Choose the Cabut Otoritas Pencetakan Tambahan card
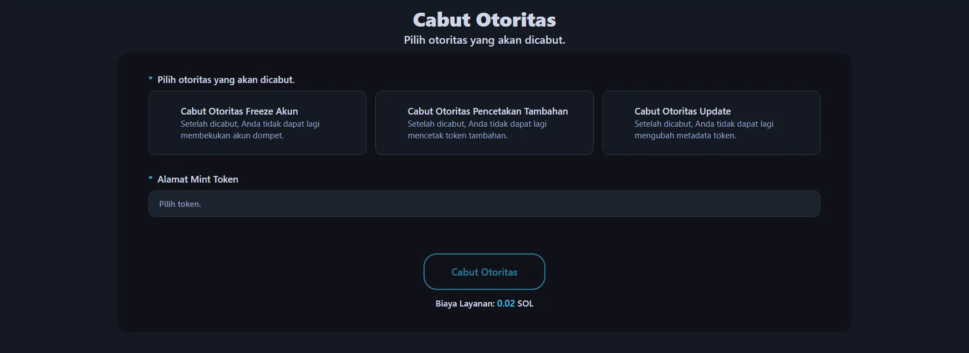 coord(484,123)
